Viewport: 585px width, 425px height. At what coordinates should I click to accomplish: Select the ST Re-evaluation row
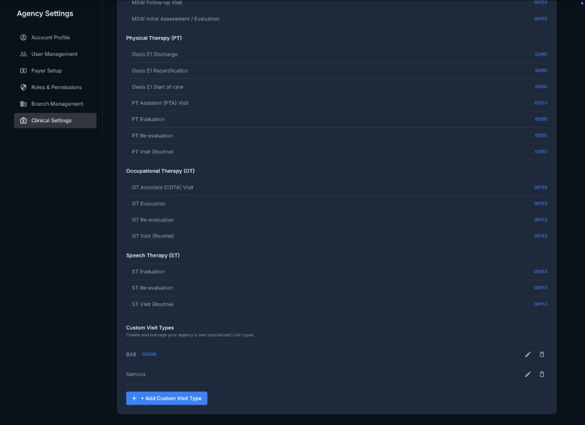point(337,288)
